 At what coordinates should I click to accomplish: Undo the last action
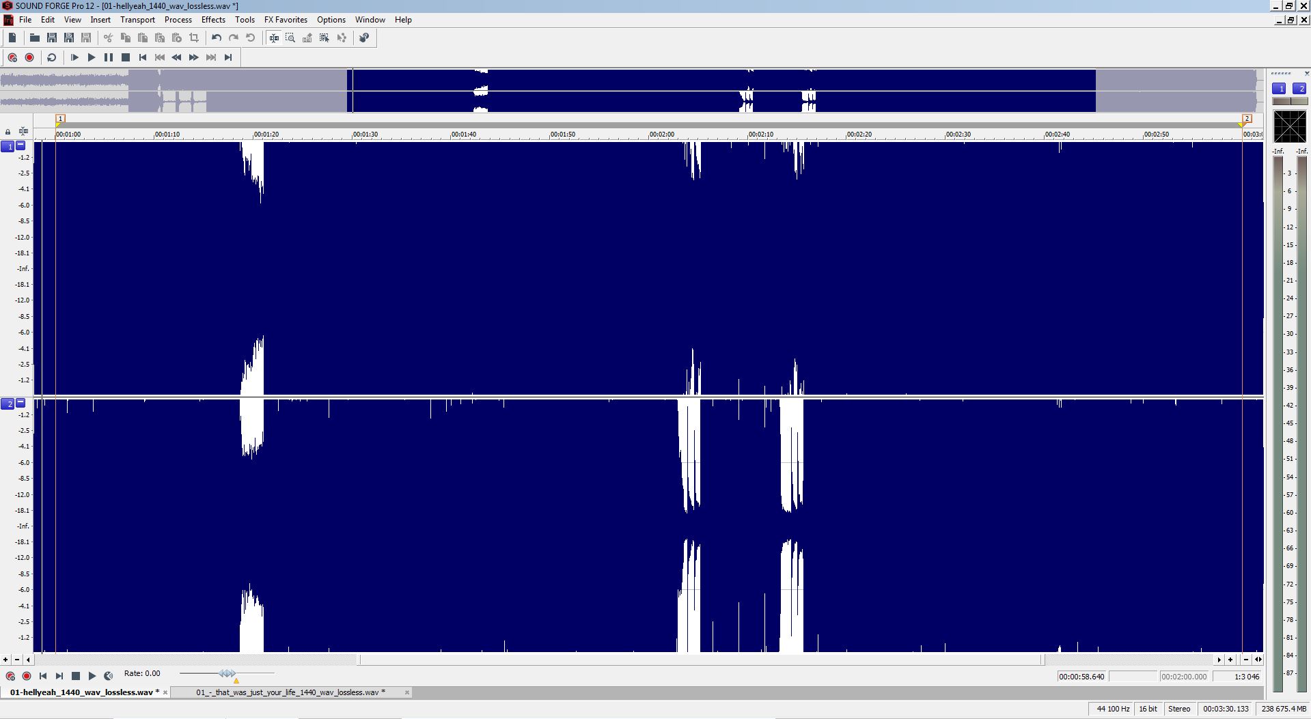coord(217,38)
